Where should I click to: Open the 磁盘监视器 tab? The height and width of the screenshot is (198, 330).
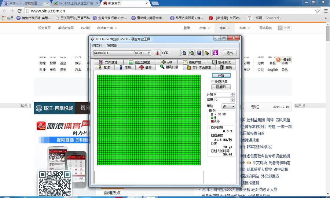coord(140,62)
